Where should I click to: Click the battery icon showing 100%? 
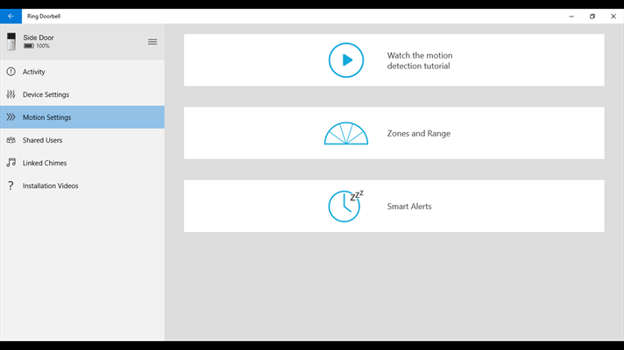(29, 46)
